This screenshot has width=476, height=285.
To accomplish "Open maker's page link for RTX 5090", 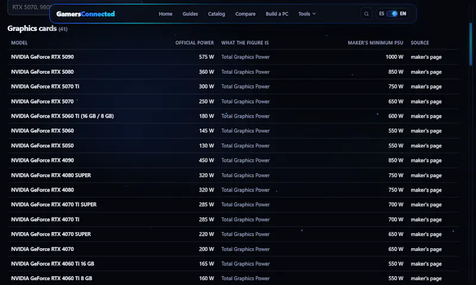I will pyautogui.click(x=426, y=57).
